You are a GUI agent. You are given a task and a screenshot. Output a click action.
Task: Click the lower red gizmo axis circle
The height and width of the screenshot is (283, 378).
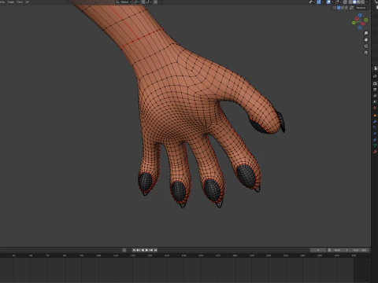click(x=363, y=24)
